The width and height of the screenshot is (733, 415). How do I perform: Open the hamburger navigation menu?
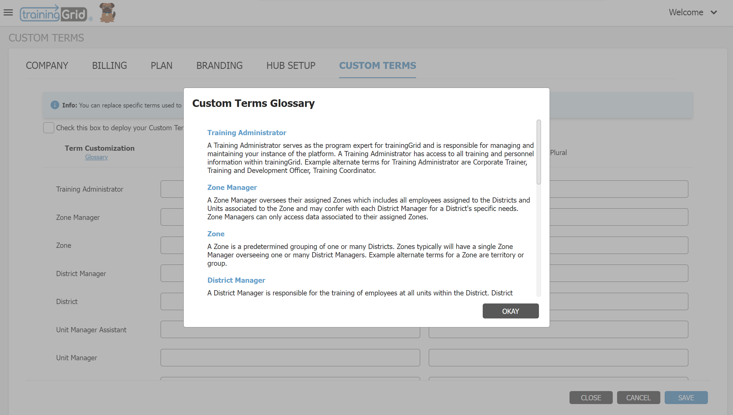[8, 12]
